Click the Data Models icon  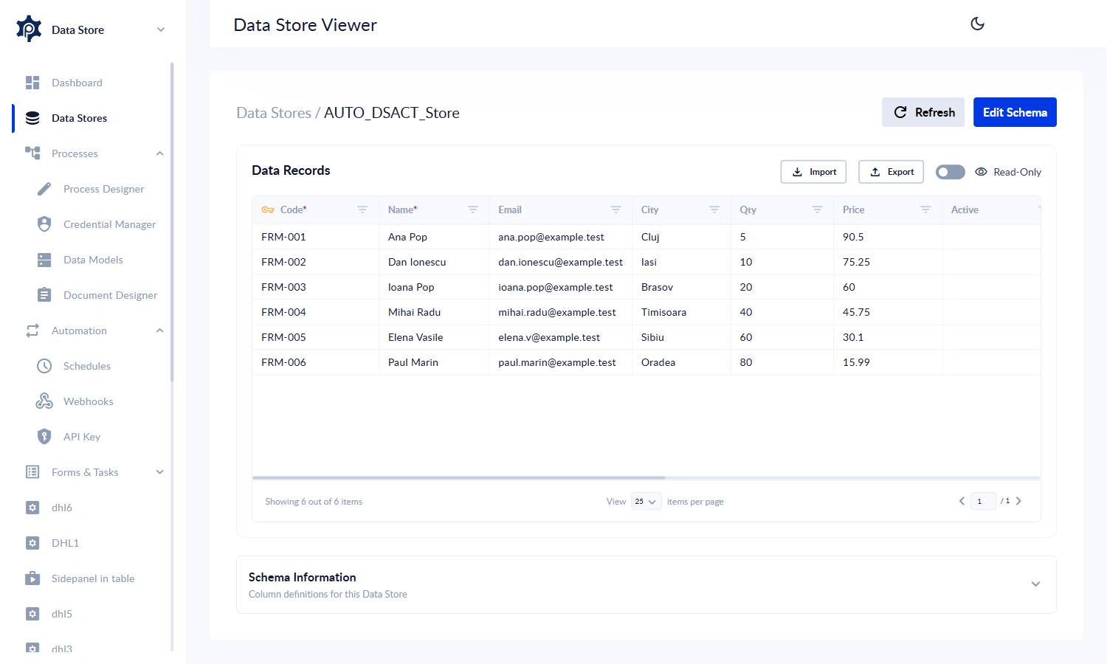click(x=44, y=260)
